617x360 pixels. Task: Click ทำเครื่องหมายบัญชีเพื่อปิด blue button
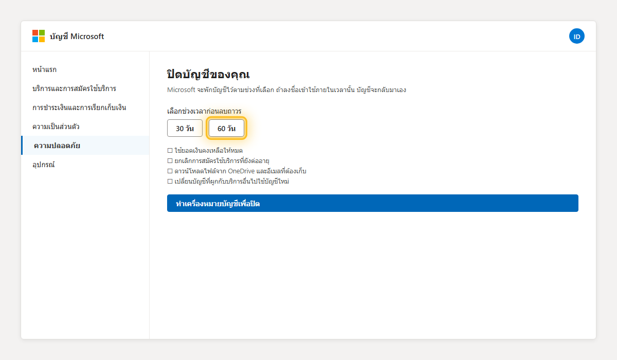[x=373, y=203]
